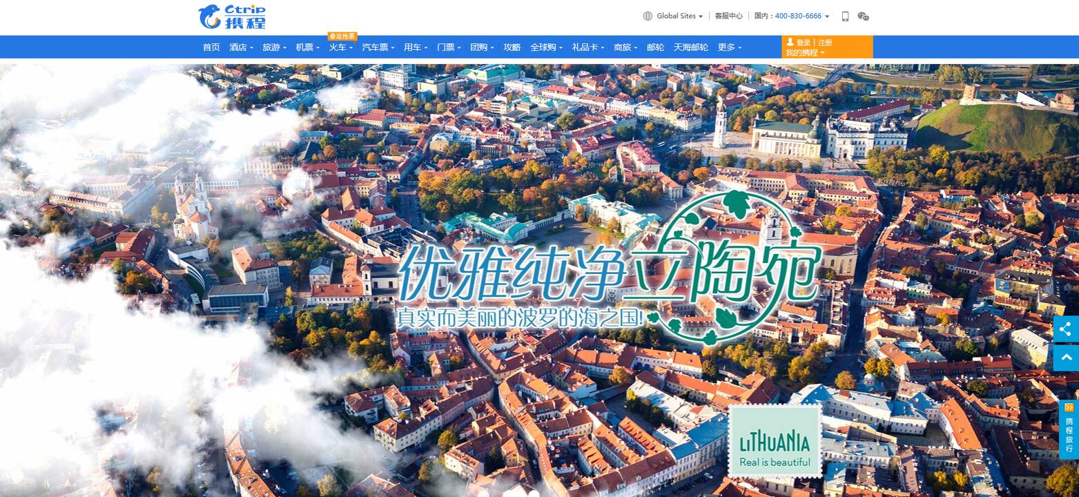Image resolution: width=1079 pixels, height=497 pixels.
Task: Click the mobile phone app icon
Action: 846,16
